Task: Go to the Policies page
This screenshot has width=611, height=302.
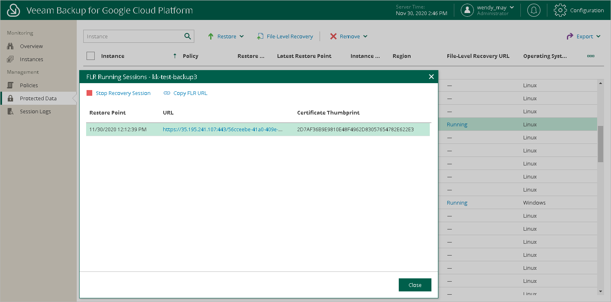Action: (29, 85)
